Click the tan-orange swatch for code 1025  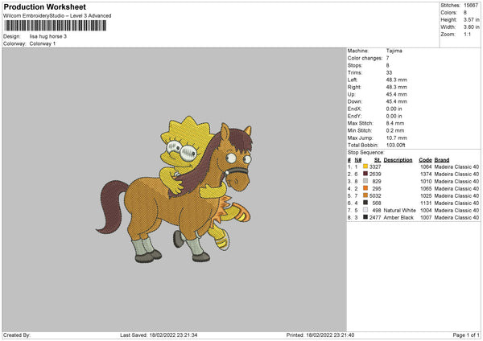(365, 195)
